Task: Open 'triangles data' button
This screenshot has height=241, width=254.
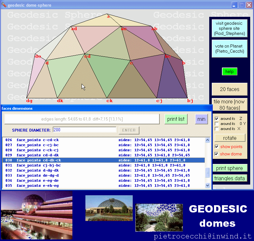Action: click(x=230, y=178)
